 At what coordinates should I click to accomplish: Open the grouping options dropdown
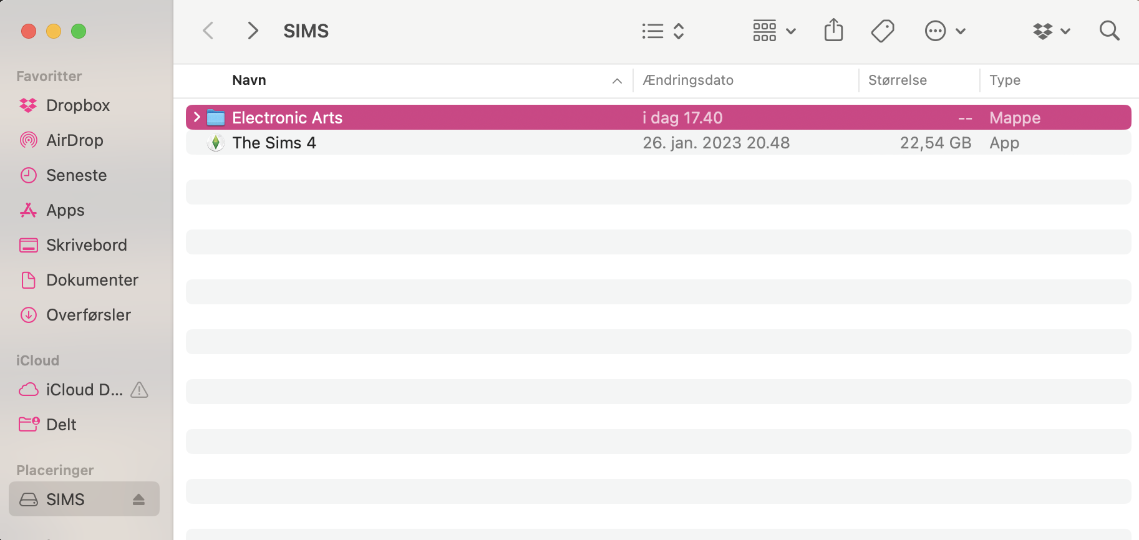click(774, 31)
